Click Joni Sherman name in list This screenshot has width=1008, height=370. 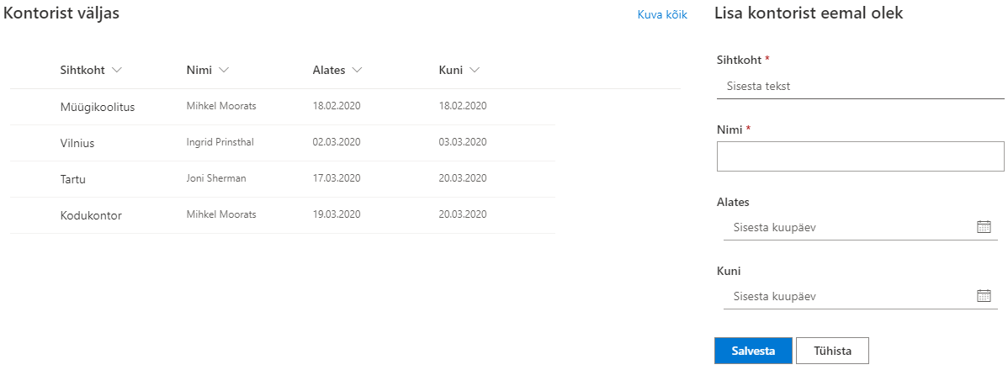[x=215, y=178]
